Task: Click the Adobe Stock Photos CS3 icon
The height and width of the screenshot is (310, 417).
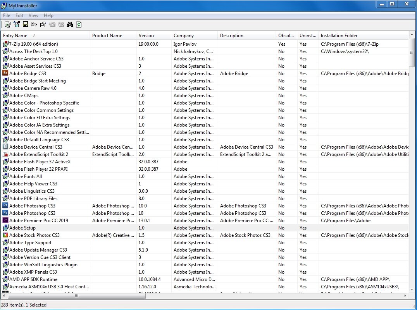Action: [x=5, y=235]
